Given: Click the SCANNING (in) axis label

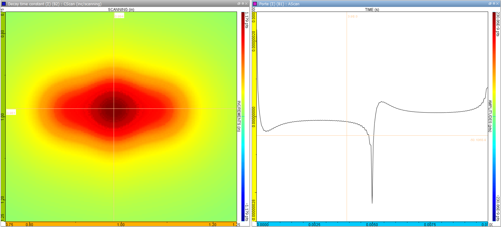Looking at the screenshot, I should [x=121, y=10].
